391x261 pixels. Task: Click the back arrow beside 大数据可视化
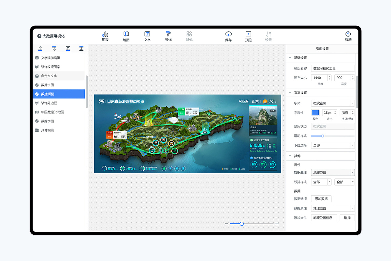tap(39, 36)
